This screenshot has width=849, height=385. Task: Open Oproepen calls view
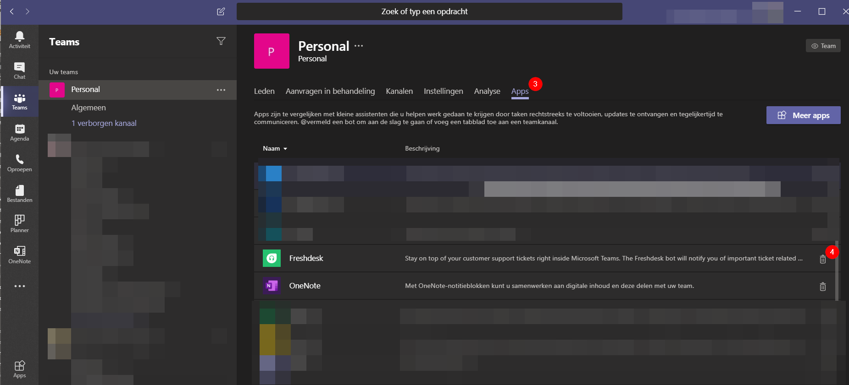19,163
